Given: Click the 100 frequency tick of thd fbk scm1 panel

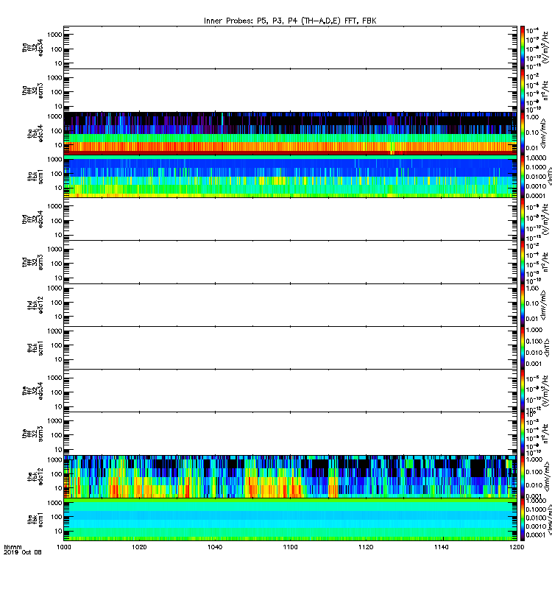Looking at the screenshot, I should point(57,345).
